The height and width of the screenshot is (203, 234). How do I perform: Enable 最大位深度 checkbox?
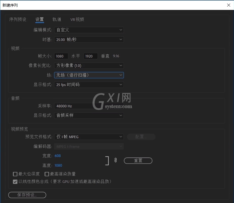tap(15, 174)
